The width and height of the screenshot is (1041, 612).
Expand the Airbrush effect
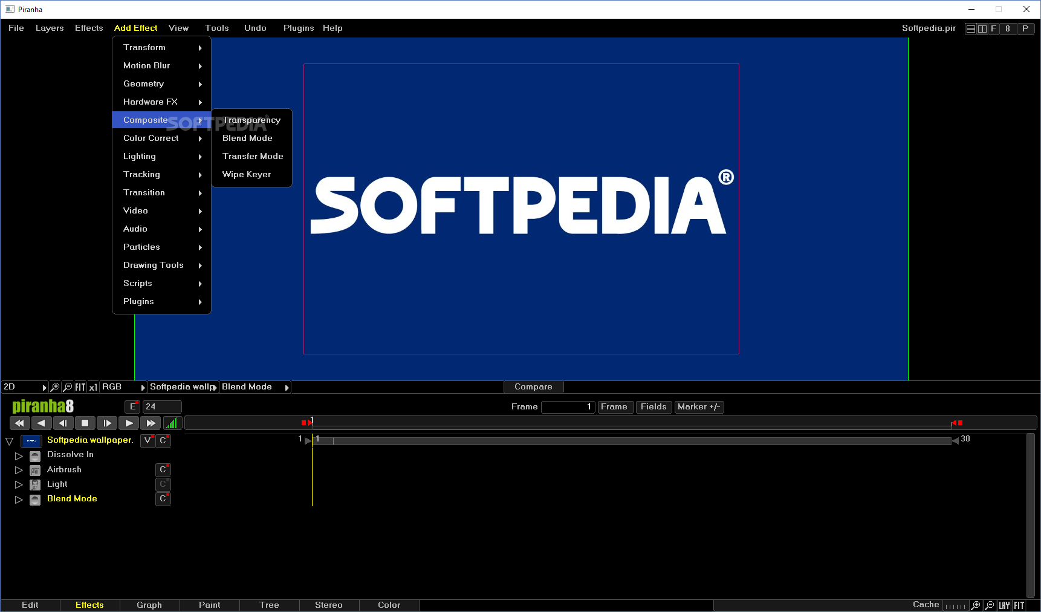19,470
